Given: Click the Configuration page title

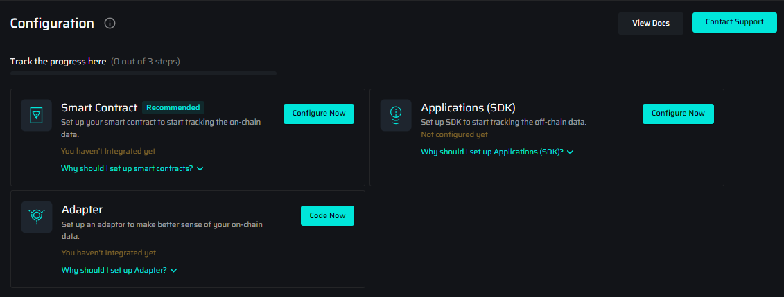Looking at the screenshot, I should [52, 23].
